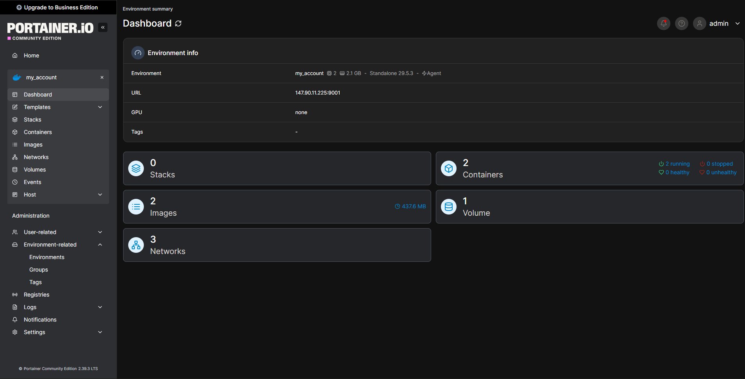Open the Stacks page from sidebar

(58, 120)
